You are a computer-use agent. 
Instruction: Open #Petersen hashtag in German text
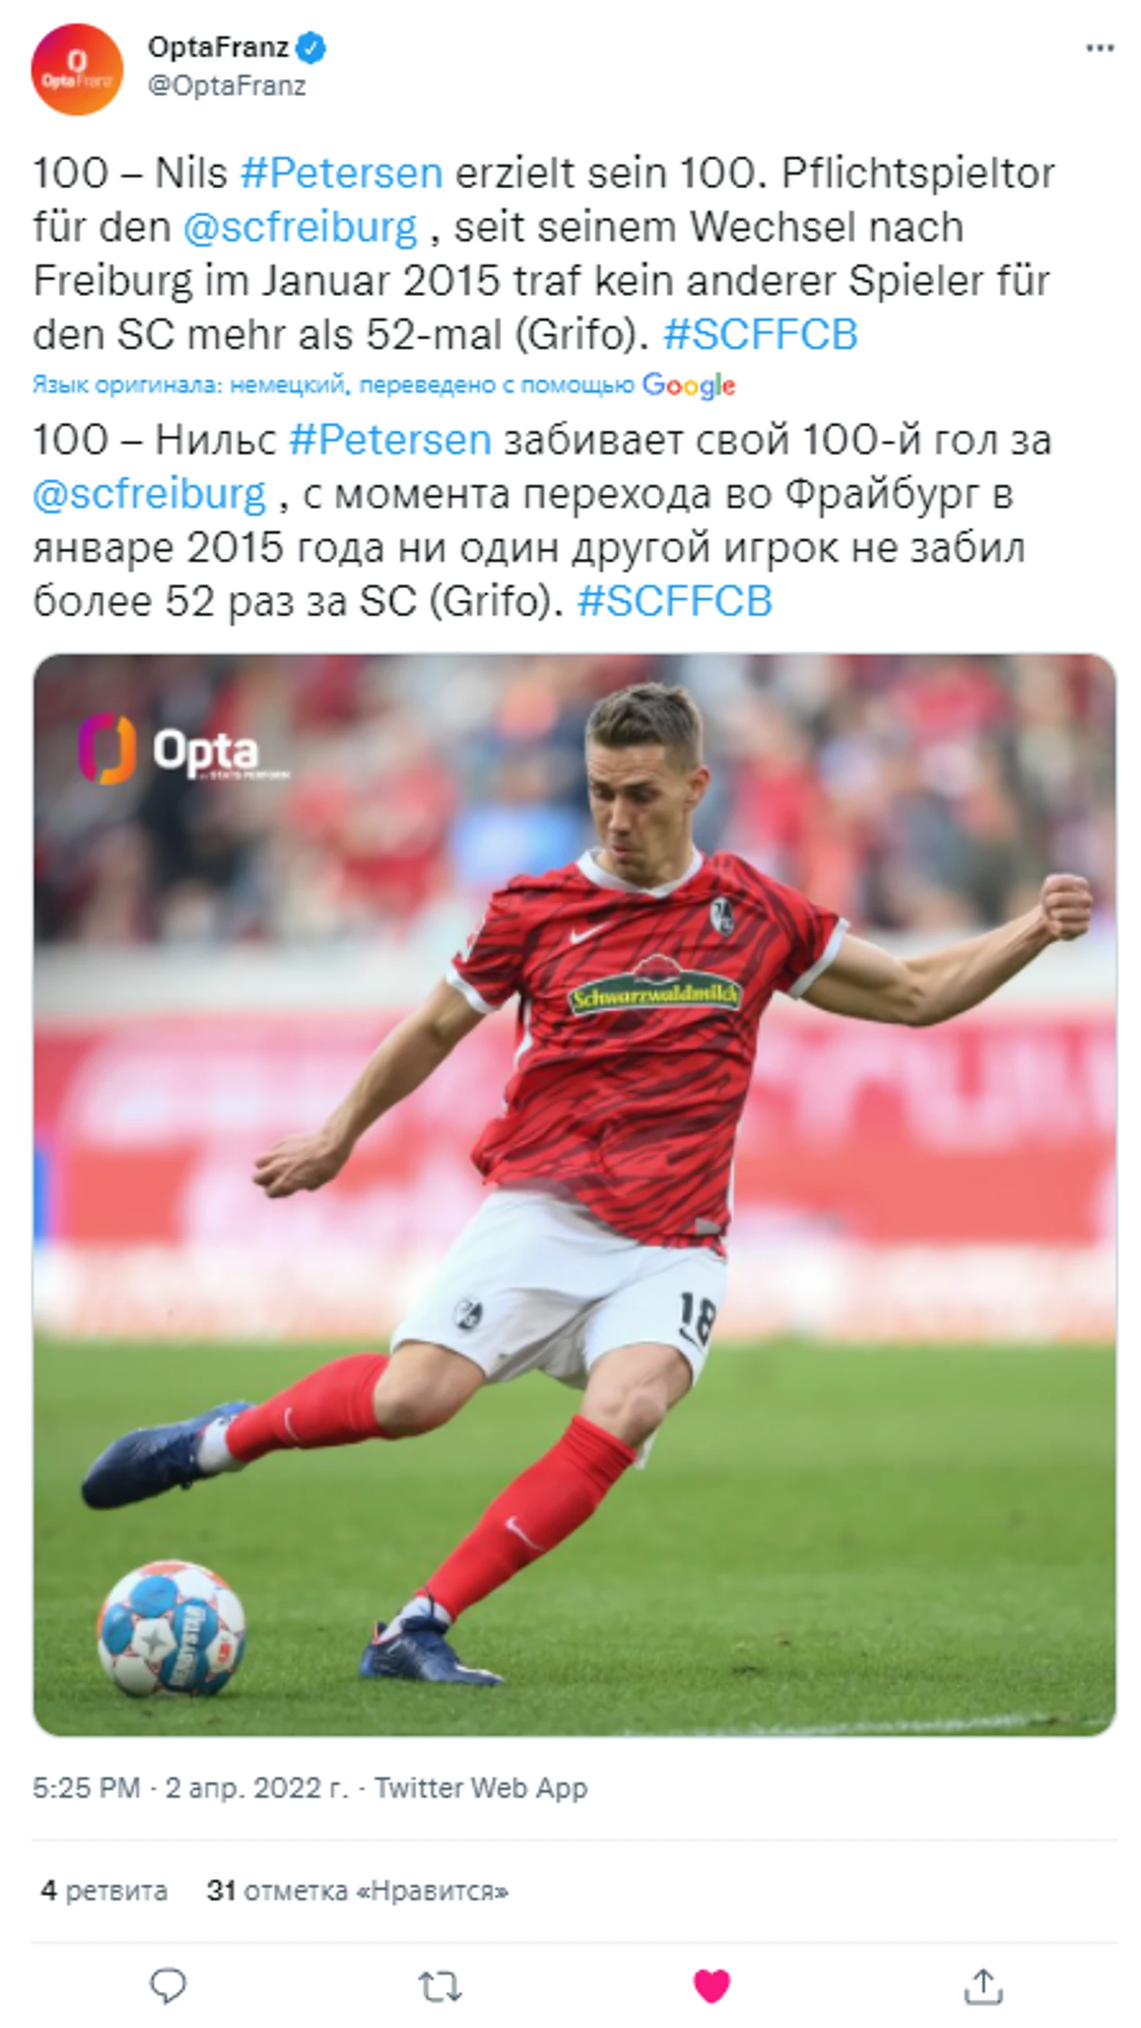point(341,173)
